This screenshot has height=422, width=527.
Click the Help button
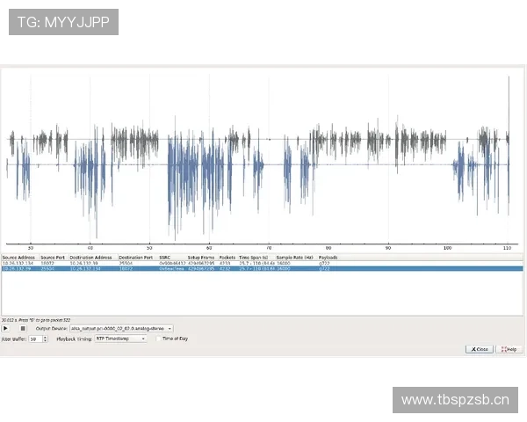(509, 349)
